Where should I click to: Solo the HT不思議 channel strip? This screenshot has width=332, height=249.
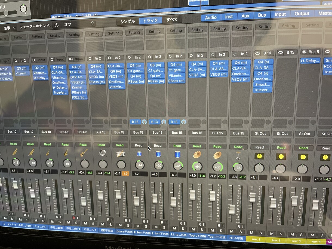[241, 232]
